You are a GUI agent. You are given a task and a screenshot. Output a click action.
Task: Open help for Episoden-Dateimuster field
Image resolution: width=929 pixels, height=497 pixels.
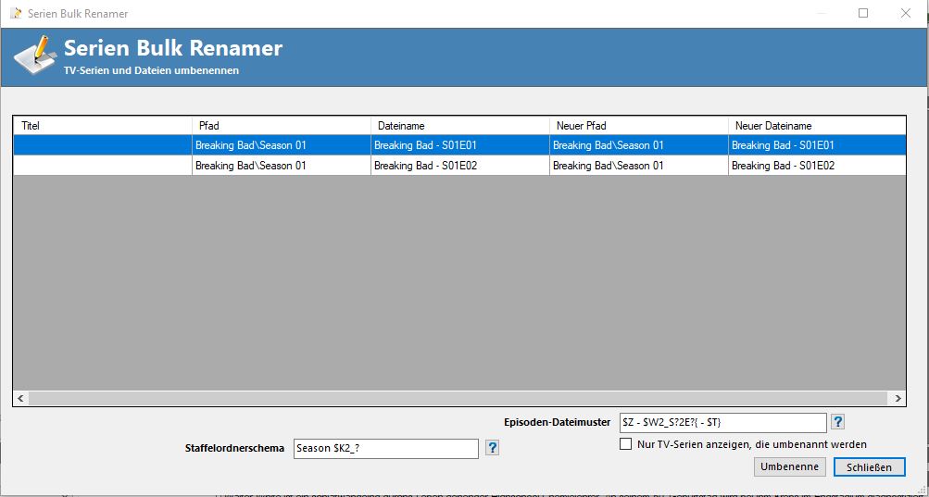[x=837, y=422]
